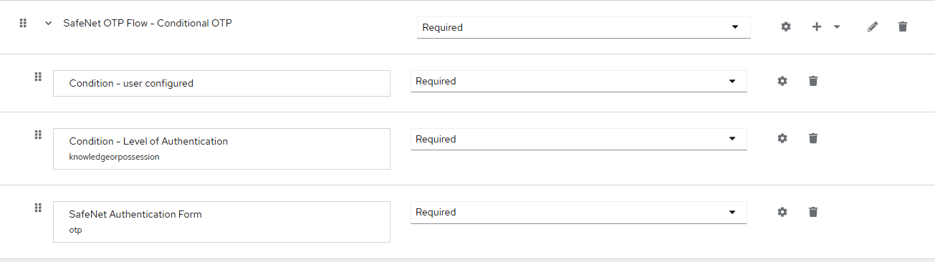Open gear settings for SafeNet Authentication Form
Image resolution: width=935 pixels, height=262 pixels.
click(782, 212)
